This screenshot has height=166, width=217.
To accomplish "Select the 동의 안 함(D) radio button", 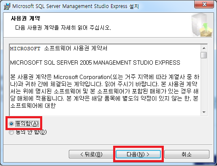I will click(x=11, y=132).
